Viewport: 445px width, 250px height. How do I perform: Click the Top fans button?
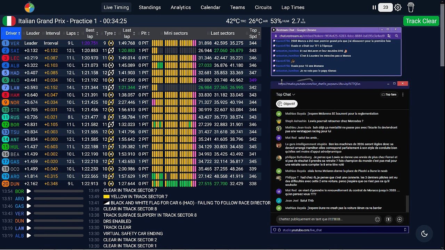(389, 94)
